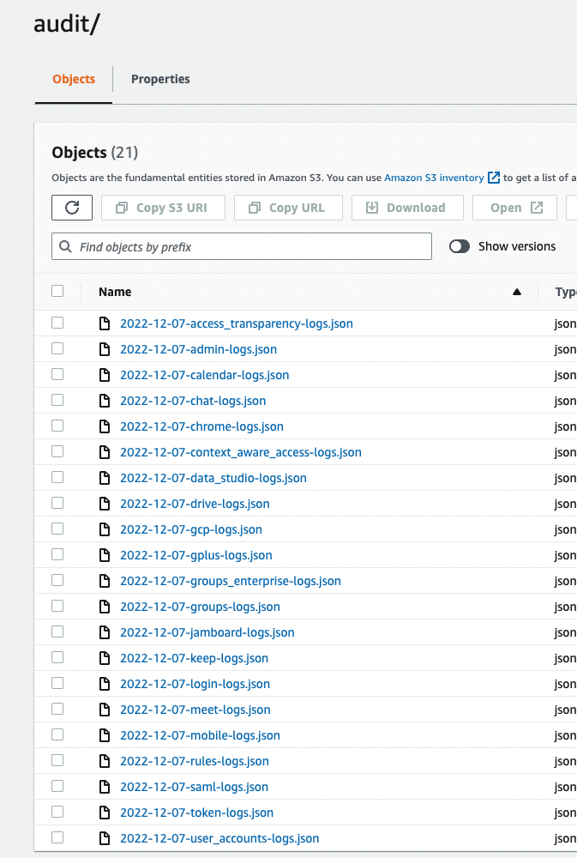Viewport: 577px width, 858px height.
Task: Click file icon beside login-logs.json
Action: click(105, 684)
